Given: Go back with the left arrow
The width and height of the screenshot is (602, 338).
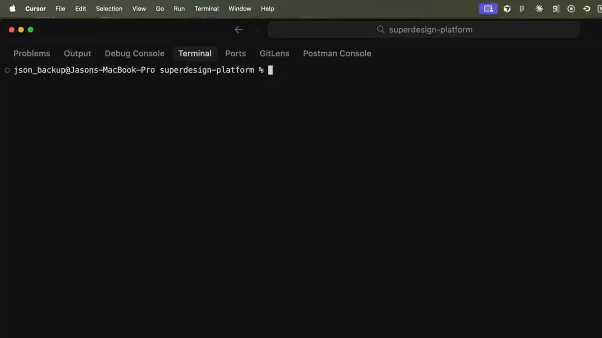Looking at the screenshot, I should (x=239, y=30).
